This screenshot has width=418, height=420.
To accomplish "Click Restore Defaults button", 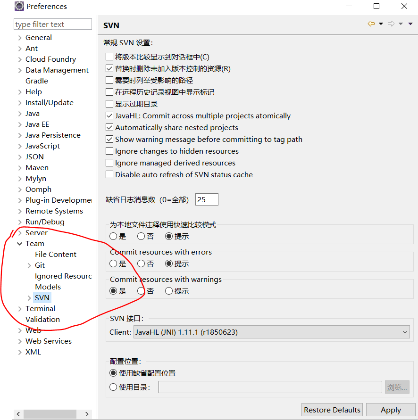I will [x=332, y=410].
